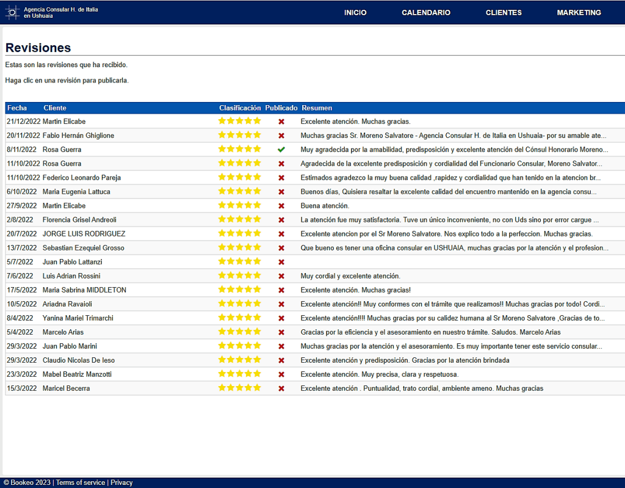Click the Clasificación column header
625x488 pixels.
tap(240, 108)
